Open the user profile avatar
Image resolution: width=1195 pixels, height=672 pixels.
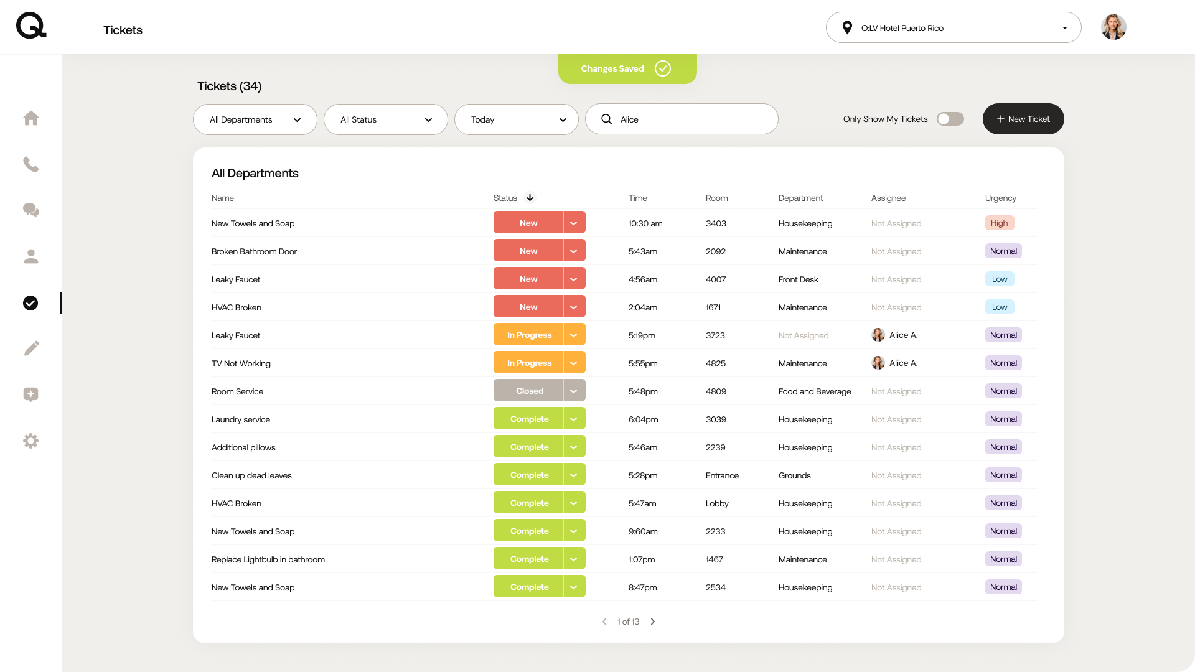(x=1113, y=27)
